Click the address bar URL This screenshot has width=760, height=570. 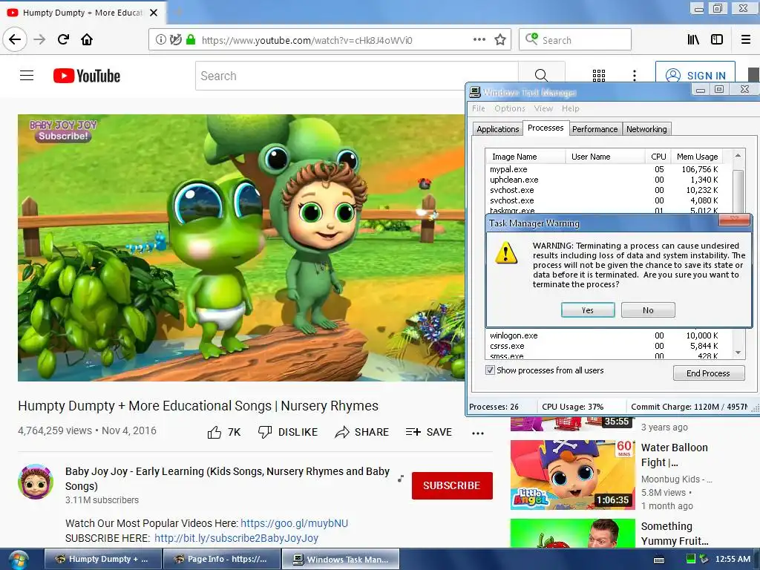(x=307, y=40)
